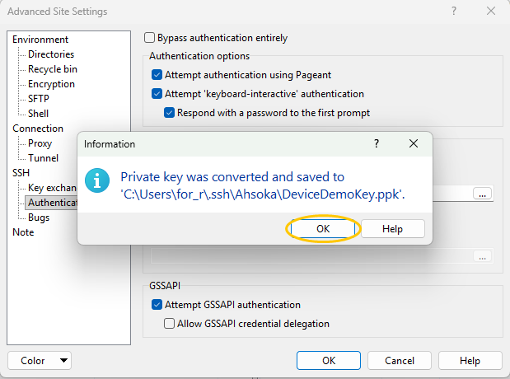Click Cancel in Advanced Site Settings
This screenshot has width=510, height=379.
[x=400, y=360]
